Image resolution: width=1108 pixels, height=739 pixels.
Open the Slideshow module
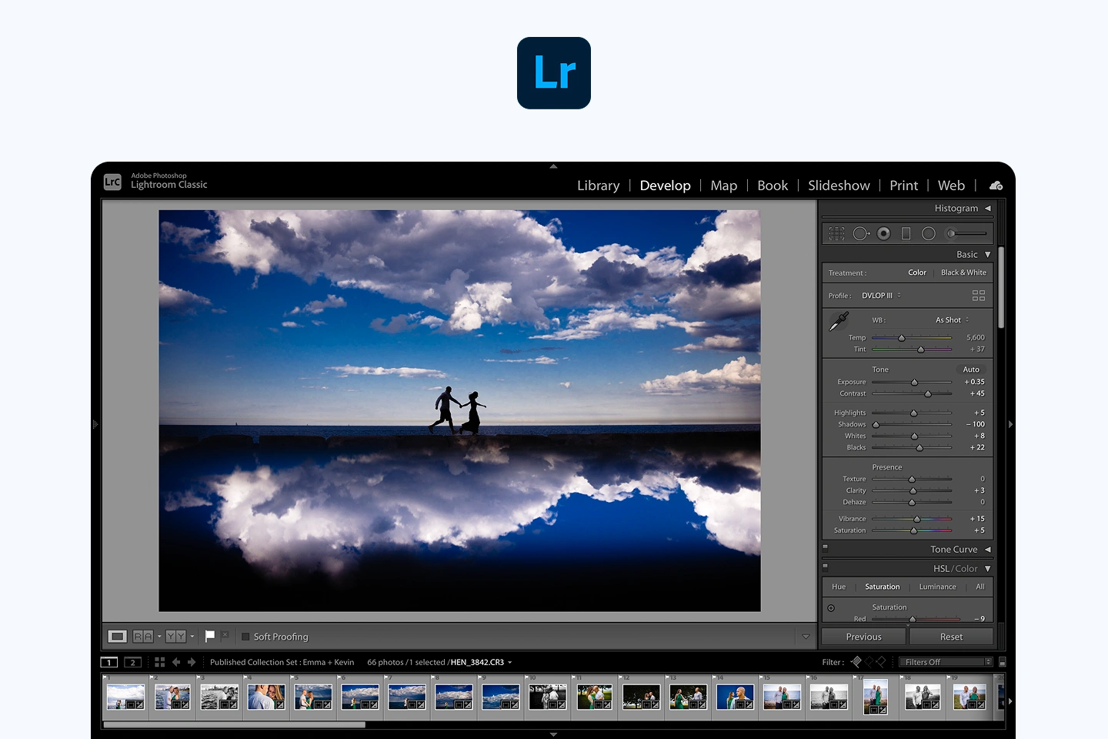point(839,186)
